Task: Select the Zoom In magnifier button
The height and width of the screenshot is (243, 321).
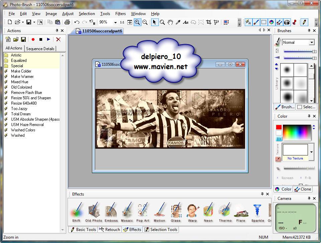Action: [137, 22]
